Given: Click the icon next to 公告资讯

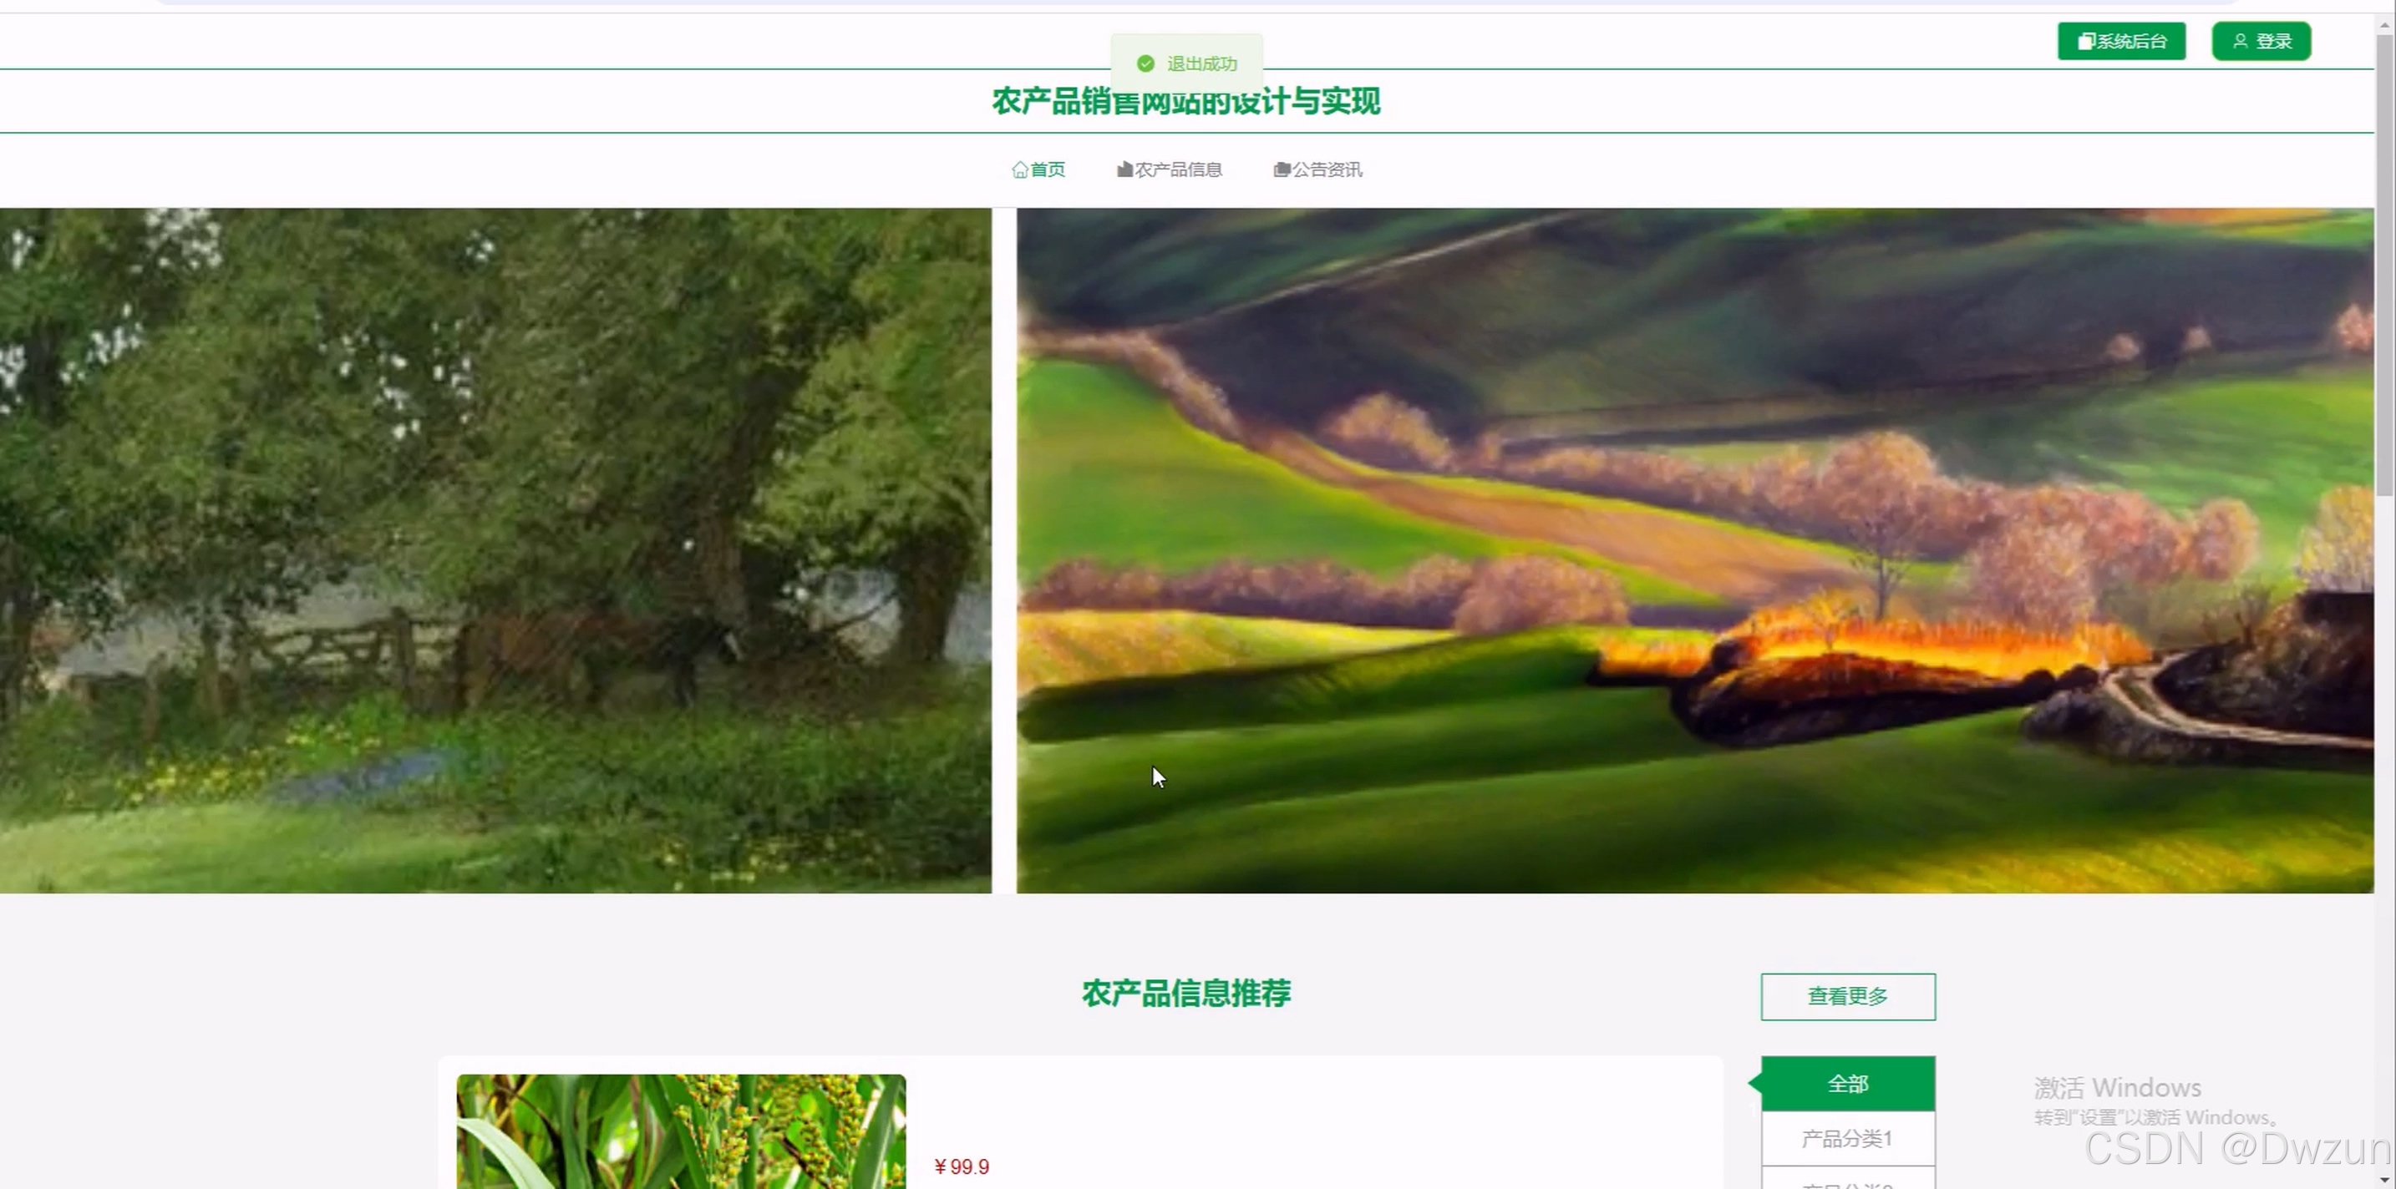Looking at the screenshot, I should click(x=1282, y=169).
